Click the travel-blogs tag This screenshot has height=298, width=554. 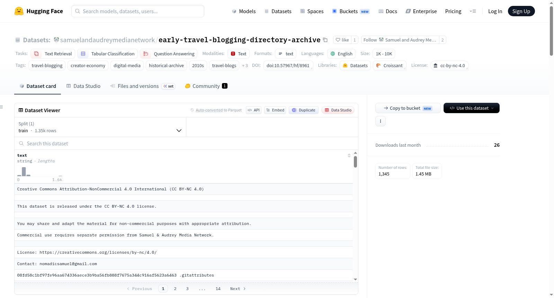pos(224,65)
